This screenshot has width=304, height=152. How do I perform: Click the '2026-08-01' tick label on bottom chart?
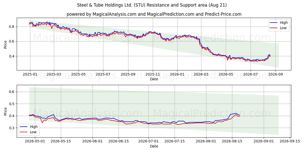206,142
